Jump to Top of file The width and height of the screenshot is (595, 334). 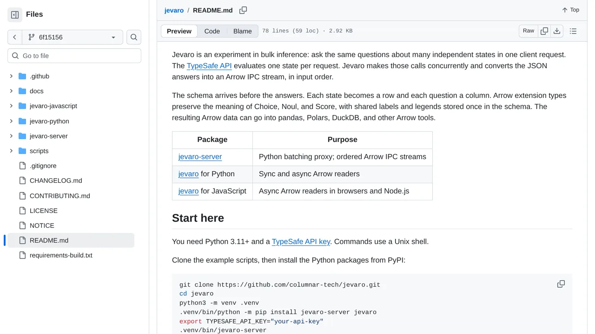pyautogui.click(x=570, y=10)
